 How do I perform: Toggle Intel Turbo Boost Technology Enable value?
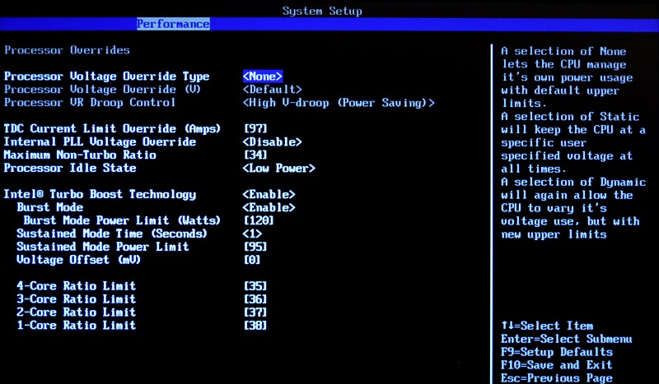pos(269,195)
